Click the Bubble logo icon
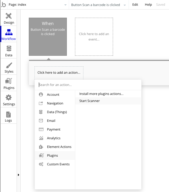The height and width of the screenshot is (192, 169). point(4,5)
